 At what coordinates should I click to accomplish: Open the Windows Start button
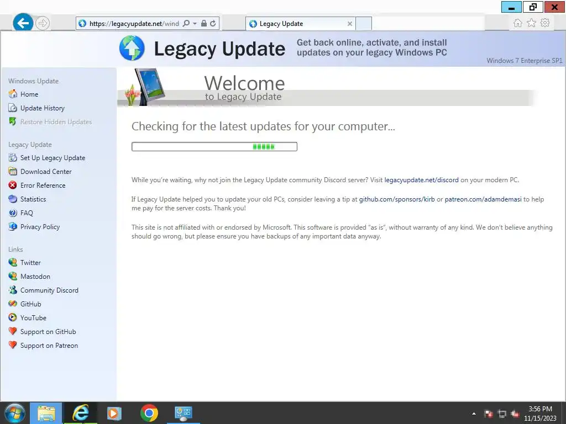coord(15,413)
